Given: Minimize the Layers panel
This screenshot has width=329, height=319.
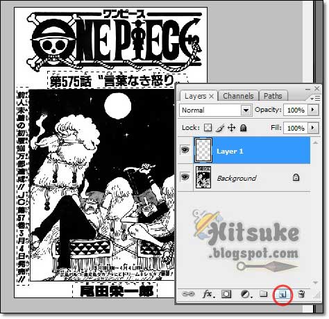Looking at the screenshot, I should pyautogui.click(x=307, y=89).
